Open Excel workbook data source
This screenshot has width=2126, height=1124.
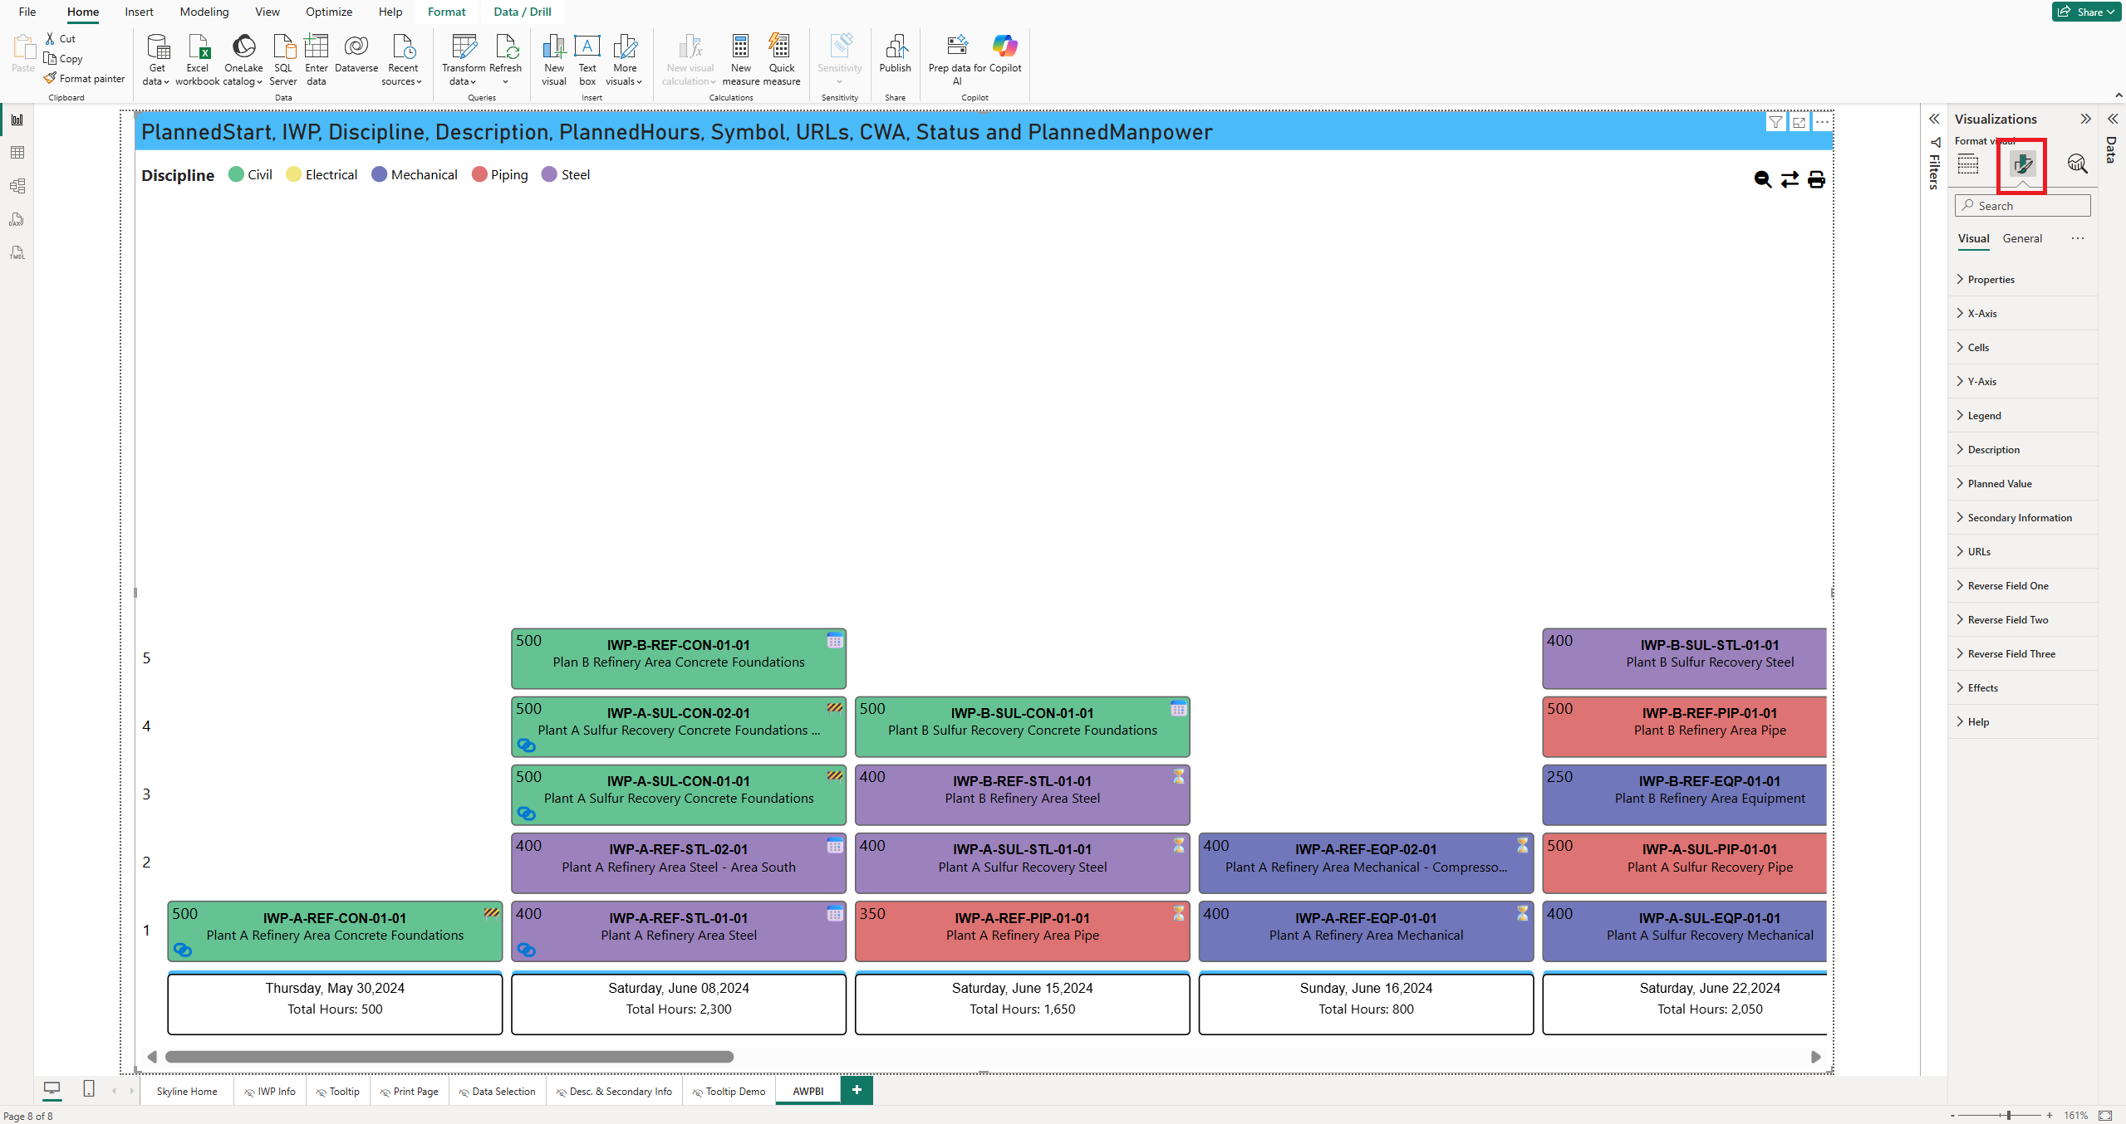[197, 60]
